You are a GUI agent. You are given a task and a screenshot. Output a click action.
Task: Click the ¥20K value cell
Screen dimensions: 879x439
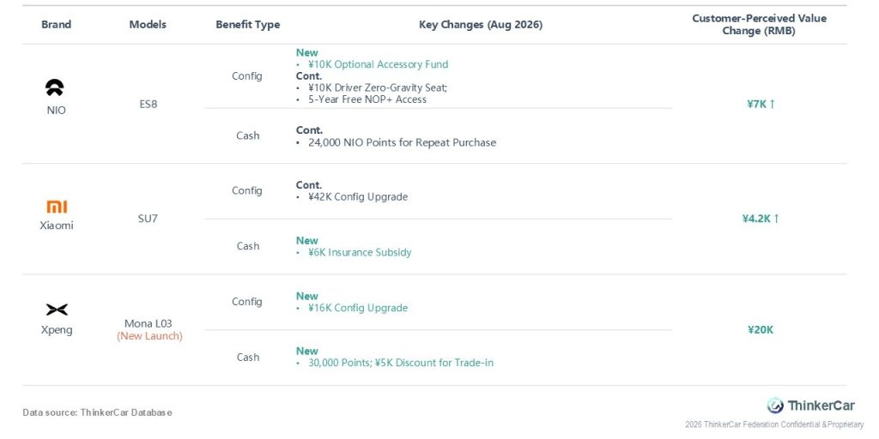761,330
